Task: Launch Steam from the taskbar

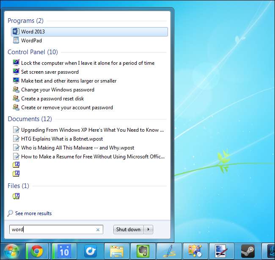Action: coord(247,252)
